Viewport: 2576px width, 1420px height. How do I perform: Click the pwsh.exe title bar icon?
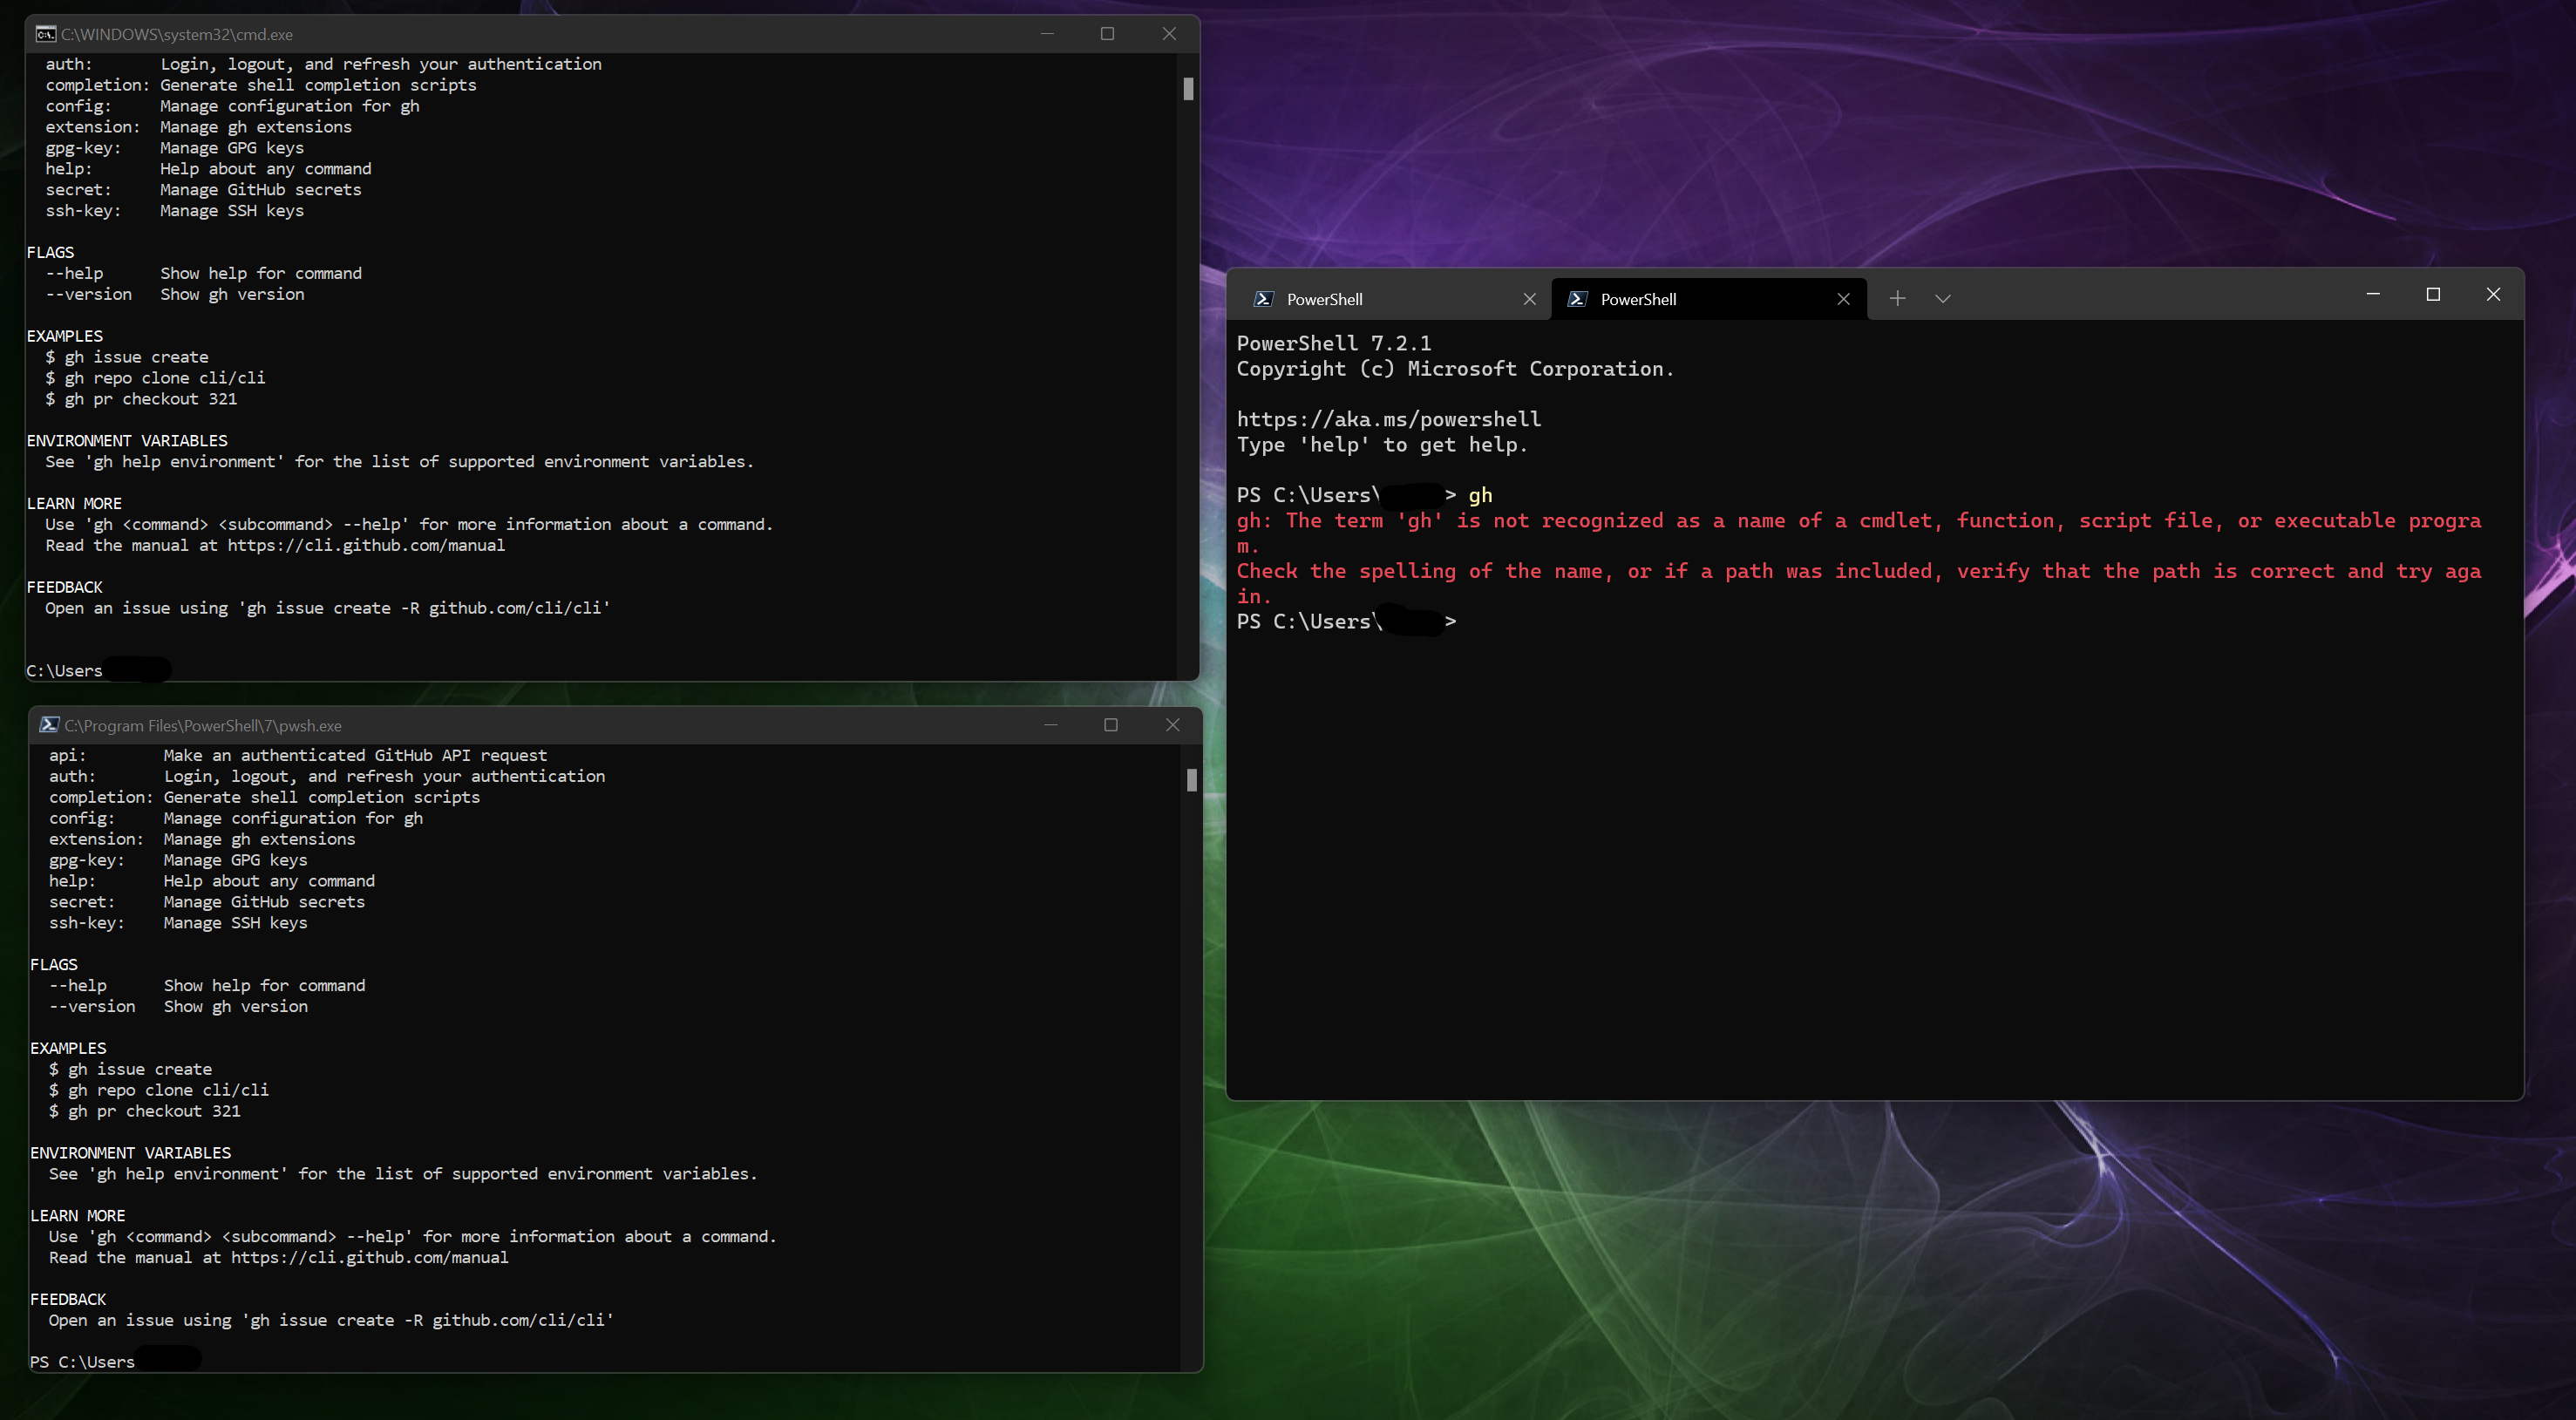48,724
